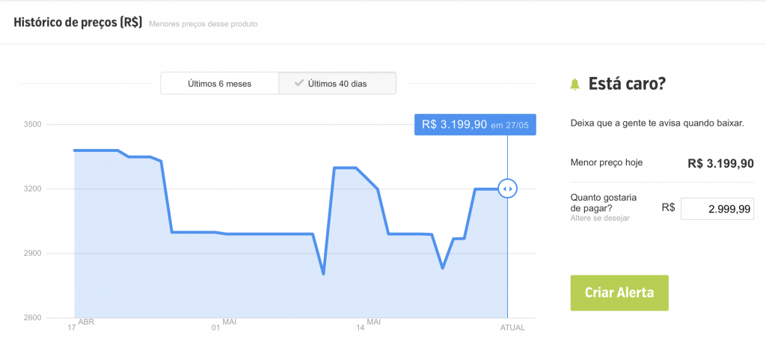Click the 01 MAI date marker
This screenshot has height=351, width=766.
click(x=224, y=325)
